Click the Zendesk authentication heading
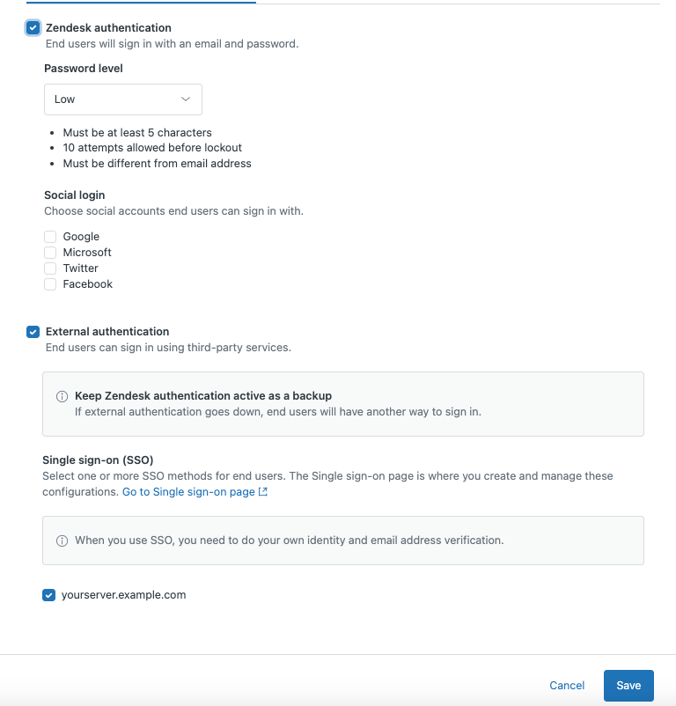The width and height of the screenshot is (676, 706). coord(110,27)
